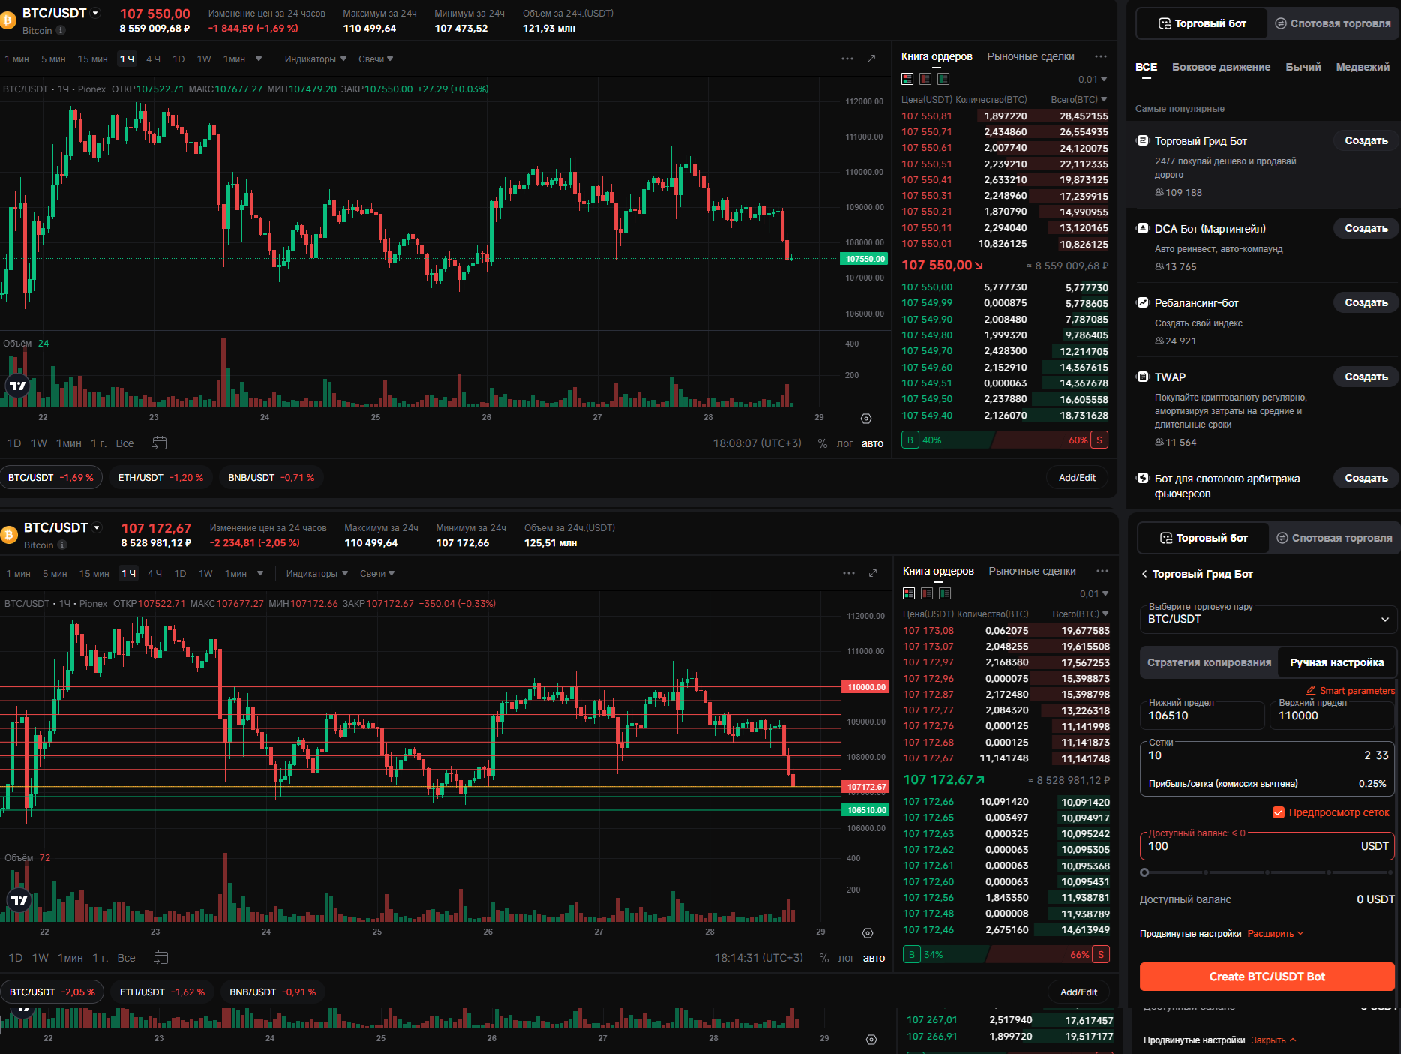Viewport: 1401px width, 1054px height.
Task: Select 4Ч timeframe on upper chart
Action: click(153, 59)
